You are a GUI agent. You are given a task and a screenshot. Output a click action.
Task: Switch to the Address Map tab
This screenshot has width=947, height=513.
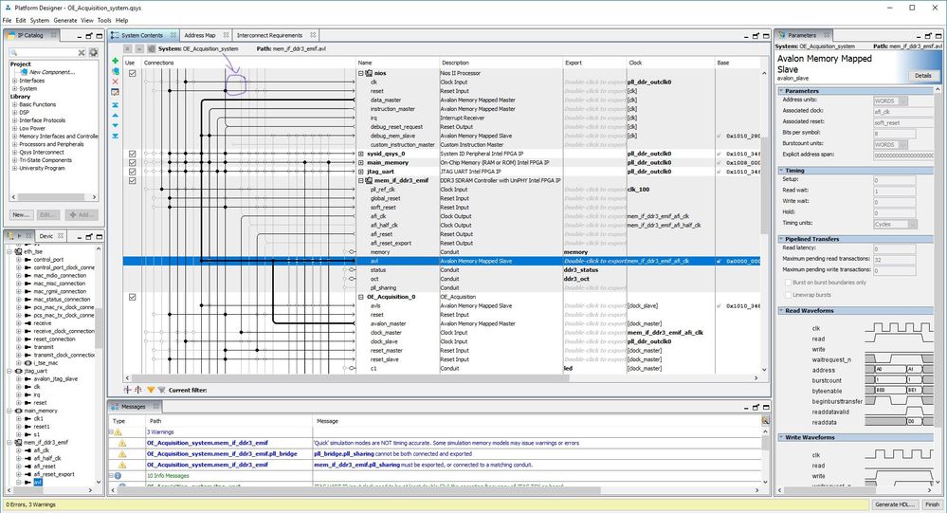click(200, 34)
